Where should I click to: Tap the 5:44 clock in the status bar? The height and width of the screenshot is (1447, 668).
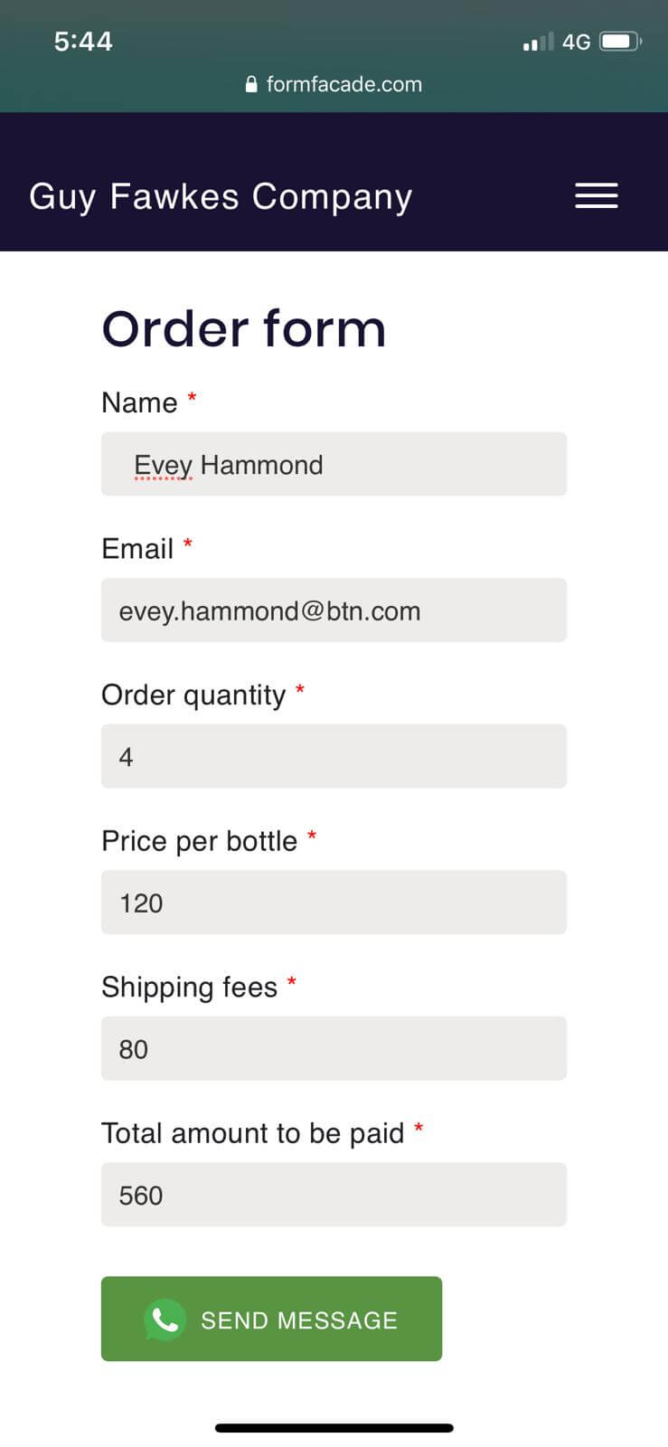point(83,42)
